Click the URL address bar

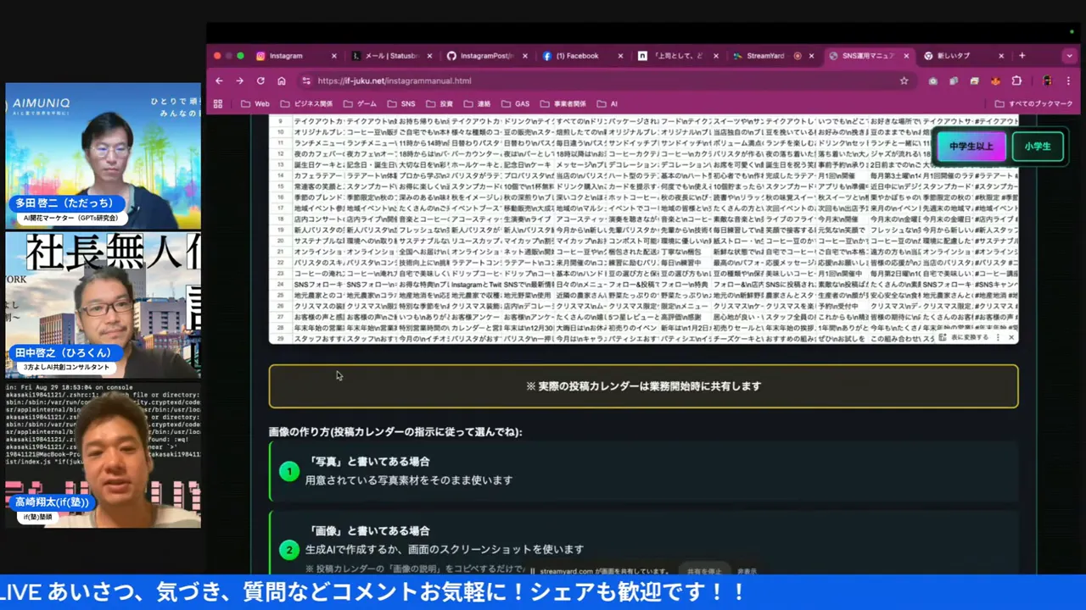pos(594,80)
